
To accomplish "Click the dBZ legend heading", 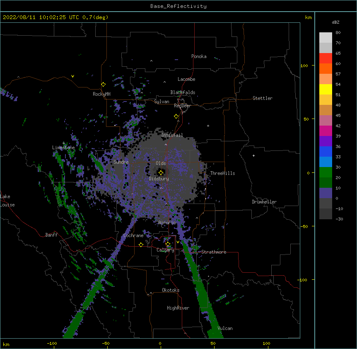I will coord(335,22).
